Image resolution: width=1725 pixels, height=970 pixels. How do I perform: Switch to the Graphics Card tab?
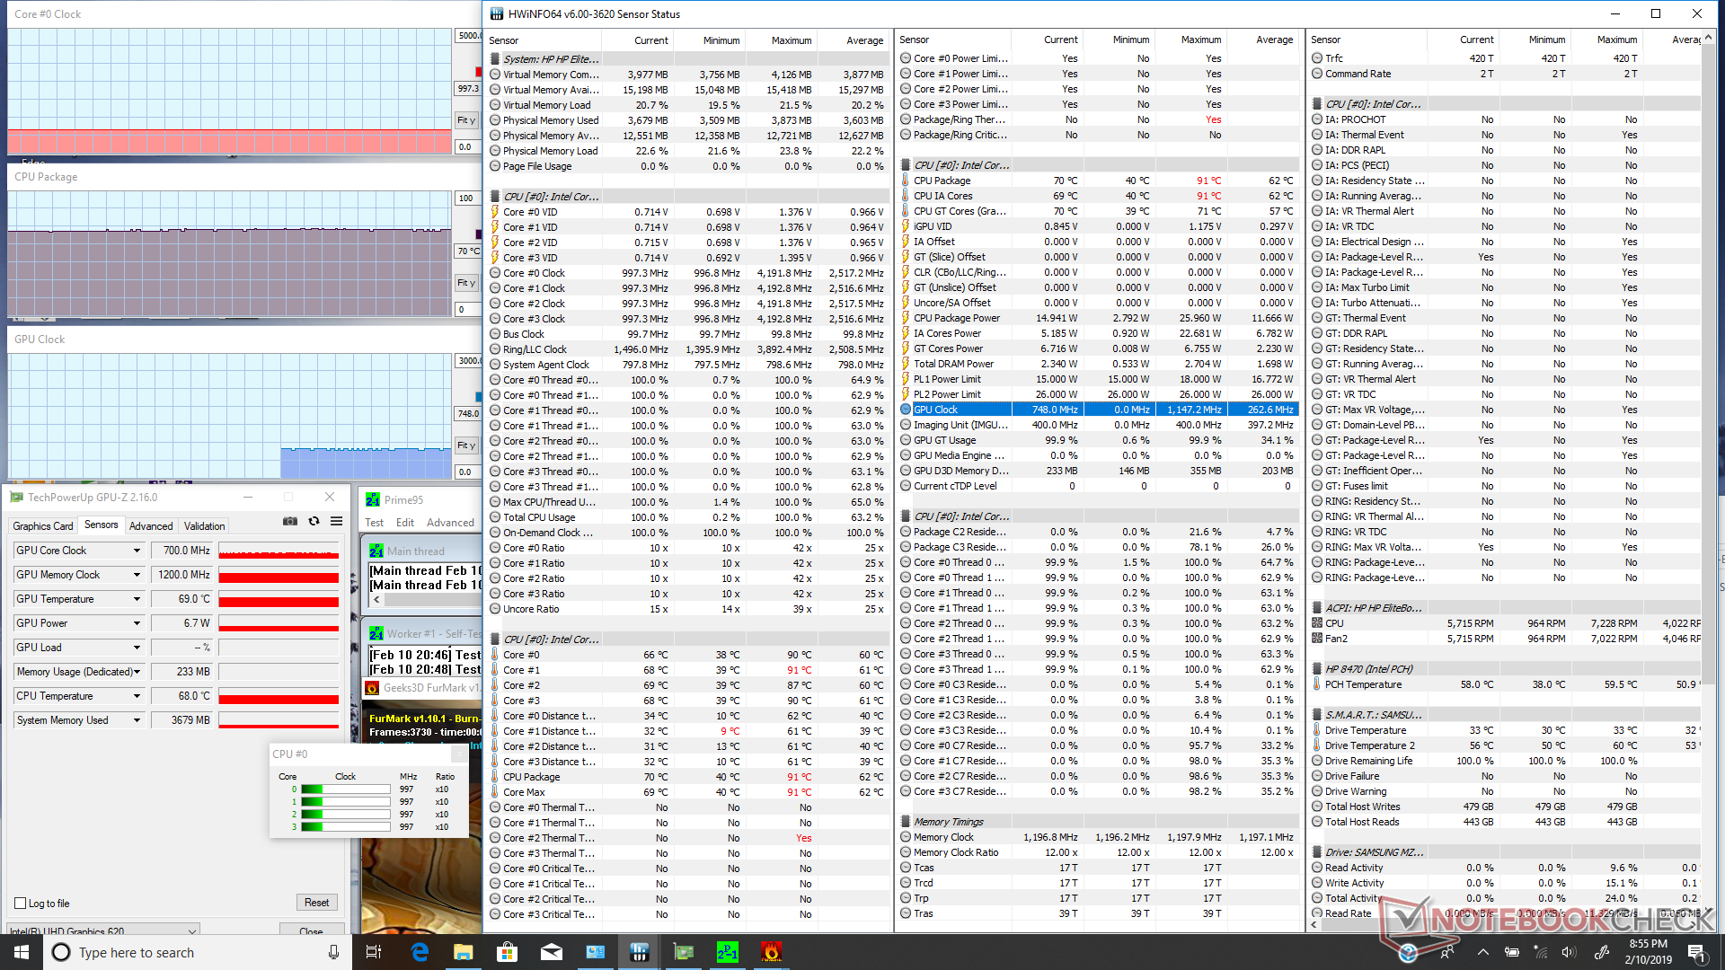43,526
